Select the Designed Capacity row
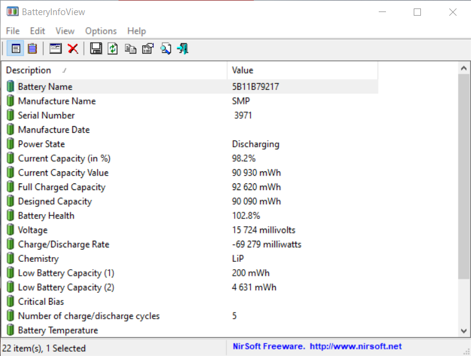 [x=192, y=202]
